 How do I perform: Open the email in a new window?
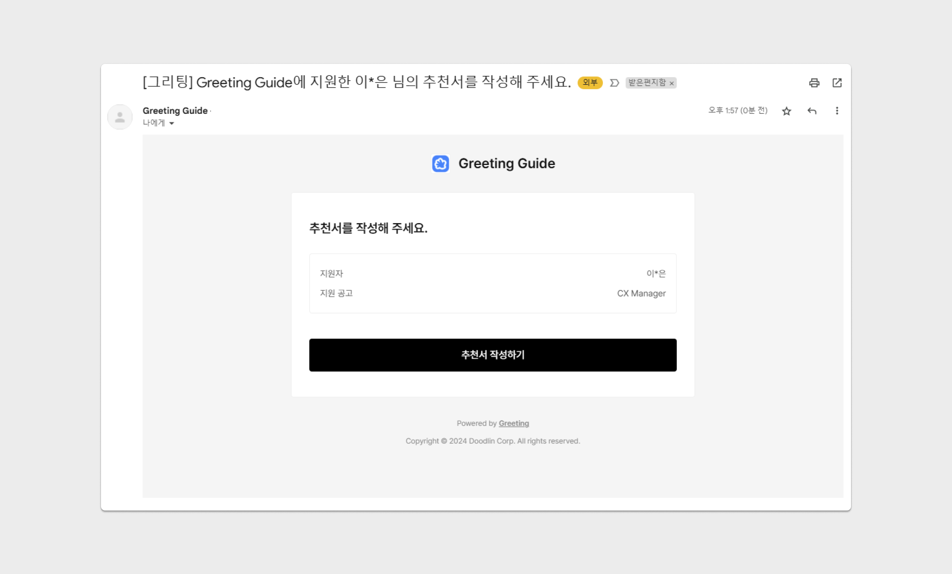(x=837, y=83)
